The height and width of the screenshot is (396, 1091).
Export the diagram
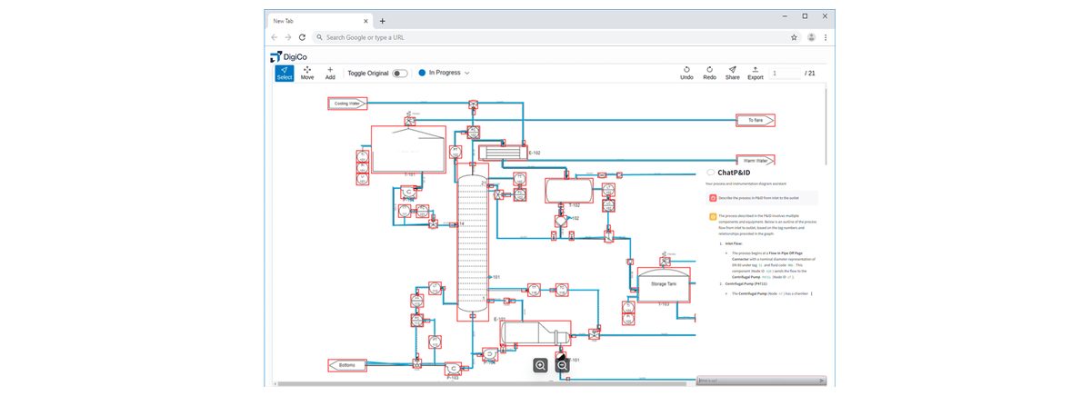point(756,73)
